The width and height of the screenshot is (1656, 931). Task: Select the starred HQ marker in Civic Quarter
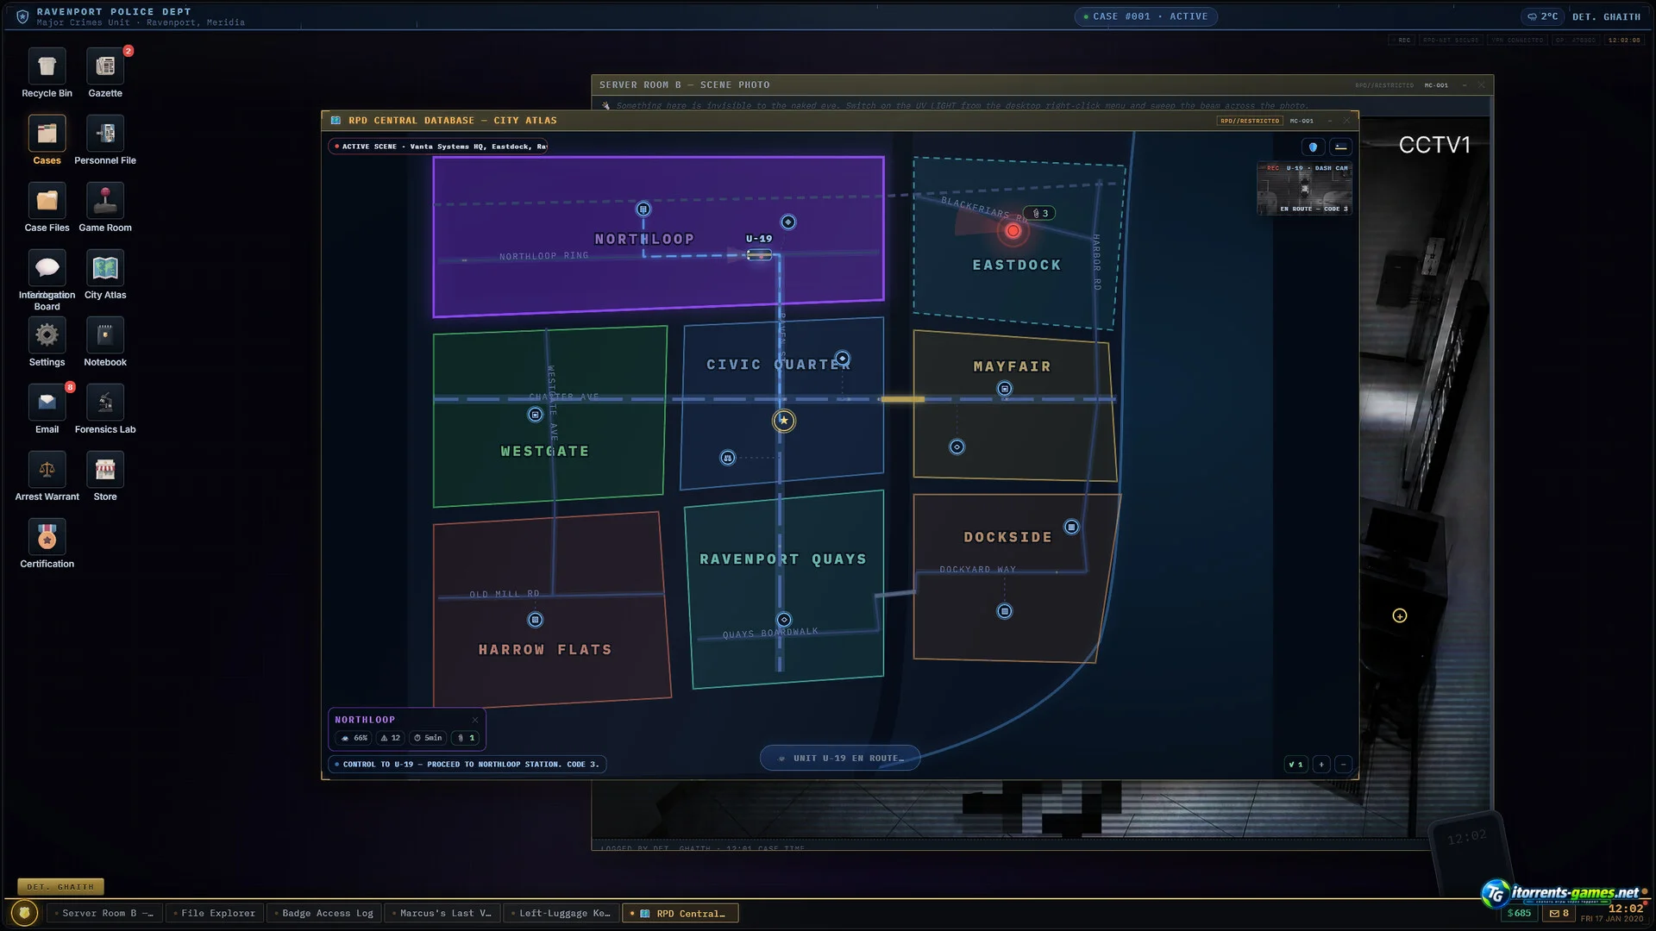point(784,421)
